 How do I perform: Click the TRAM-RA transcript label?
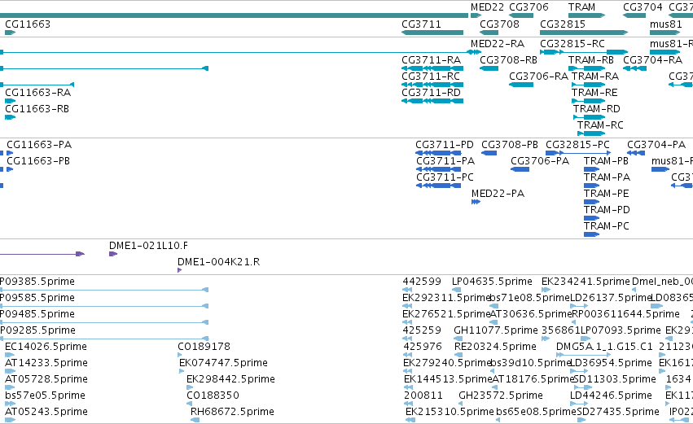pyautogui.click(x=595, y=76)
